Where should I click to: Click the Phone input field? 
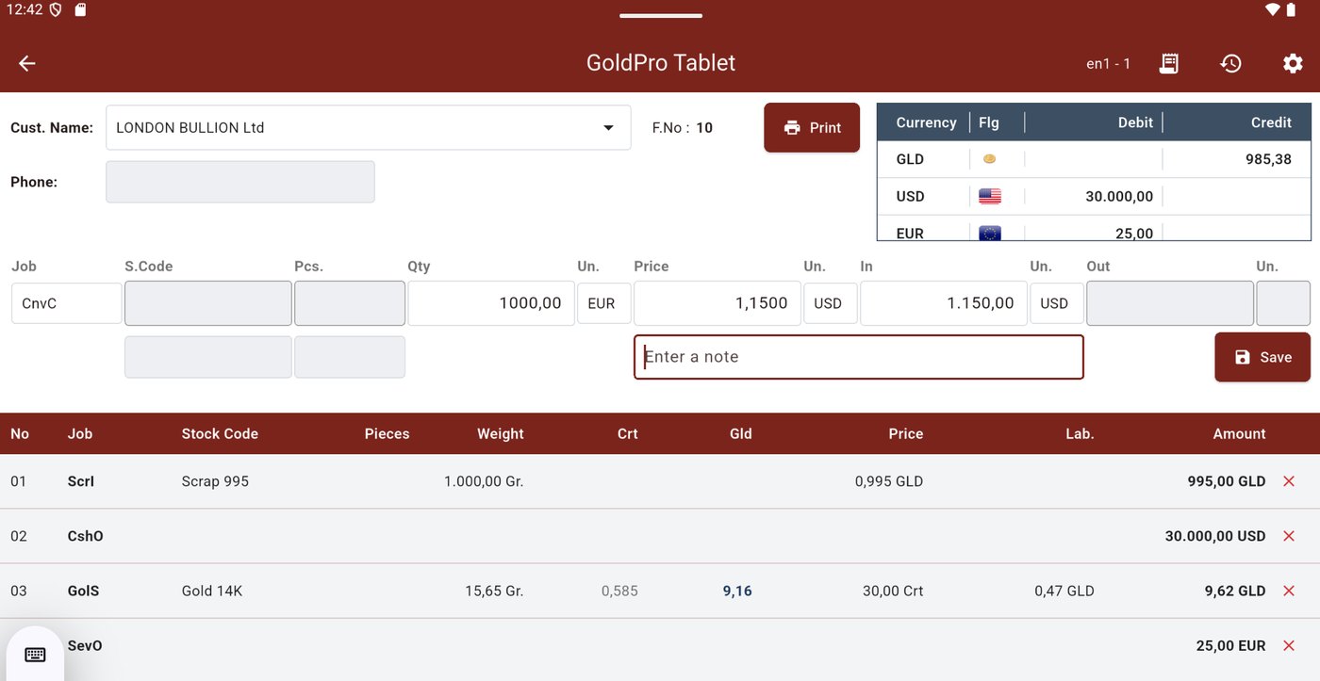(240, 182)
